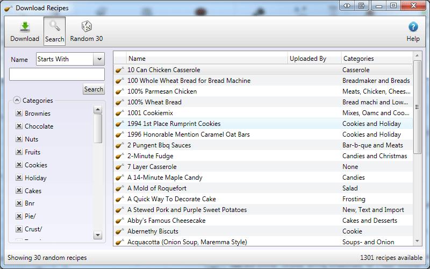Click recipe icon next to 2-Minute Fudge
The height and width of the screenshot is (269, 430).
119,156
